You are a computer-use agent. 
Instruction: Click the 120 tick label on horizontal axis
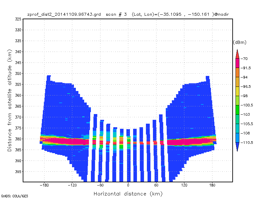[x=184, y=185]
